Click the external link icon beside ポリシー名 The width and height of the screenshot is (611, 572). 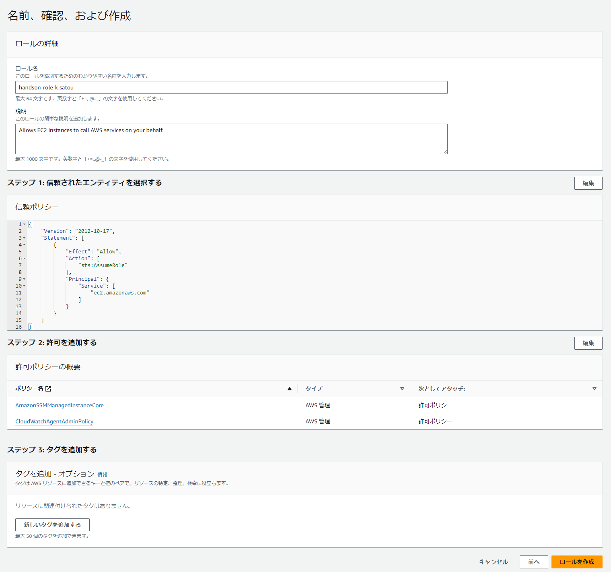48,389
